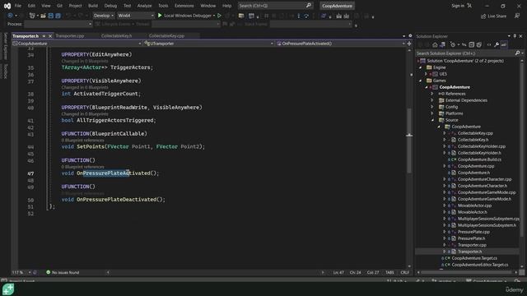This screenshot has height=296, width=527.
Task: Collapse the Source folder node
Action: pyautogui.click(x=432, y=120)
